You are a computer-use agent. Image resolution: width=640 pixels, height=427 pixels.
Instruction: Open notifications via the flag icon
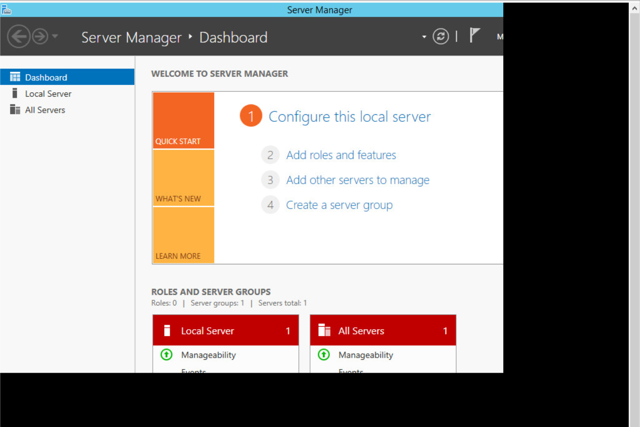474,35
